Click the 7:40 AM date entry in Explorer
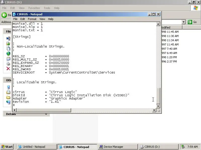The image size is (201, 150). click(x=169, y=49)
